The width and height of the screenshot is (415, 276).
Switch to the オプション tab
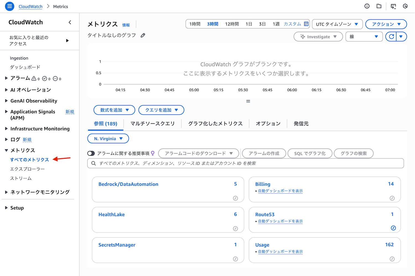[x=268, y=124]
